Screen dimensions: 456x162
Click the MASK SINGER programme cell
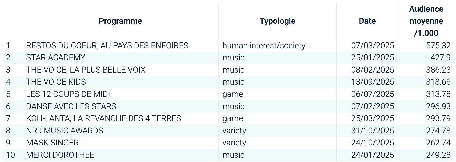pos(53,143)
